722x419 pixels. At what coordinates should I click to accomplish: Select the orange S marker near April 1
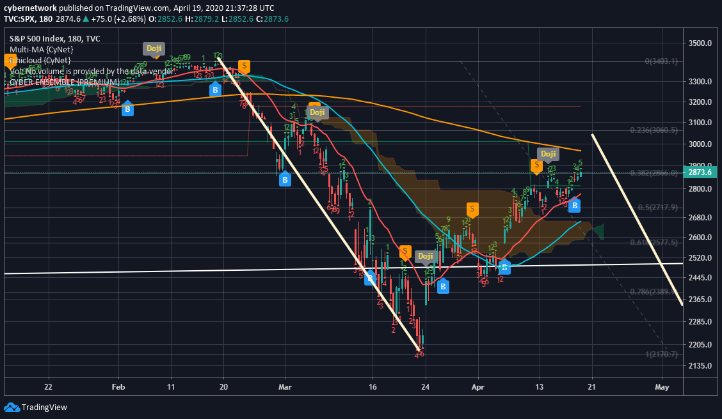point(472,209)
